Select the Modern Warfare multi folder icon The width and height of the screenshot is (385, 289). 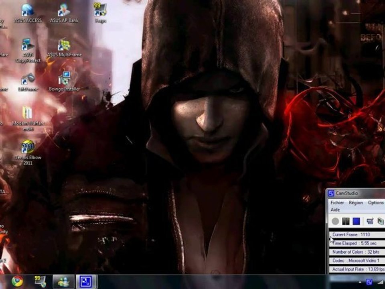(28, 119)
